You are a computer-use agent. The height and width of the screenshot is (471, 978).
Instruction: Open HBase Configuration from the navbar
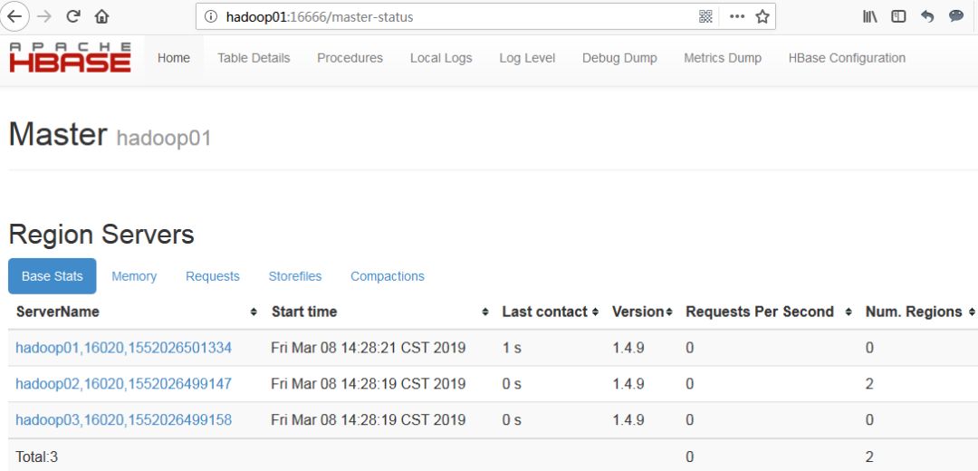[x=847, y=58]
